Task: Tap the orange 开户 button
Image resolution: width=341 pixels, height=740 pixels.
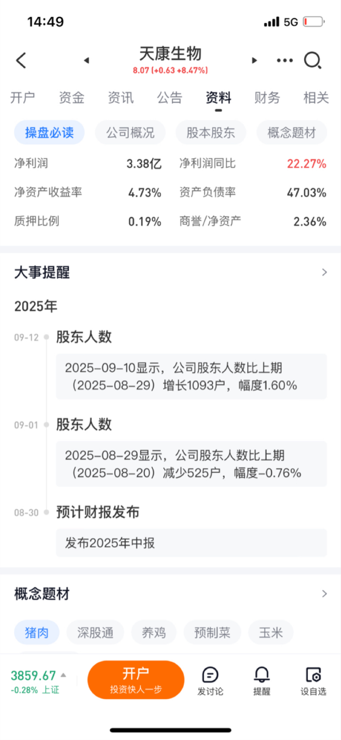Action: tap(136, 680)
